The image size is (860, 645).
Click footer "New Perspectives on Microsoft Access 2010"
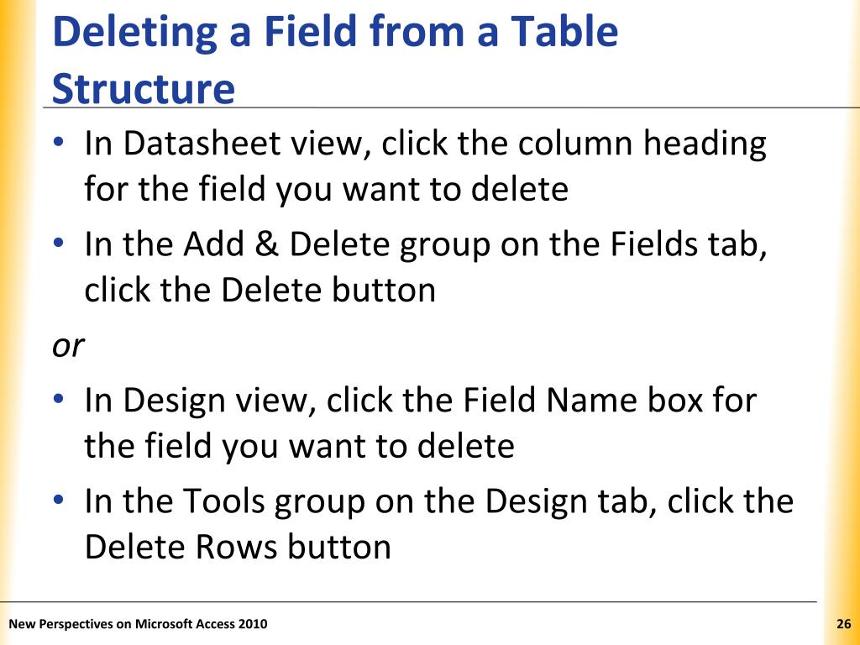[139, 624]
